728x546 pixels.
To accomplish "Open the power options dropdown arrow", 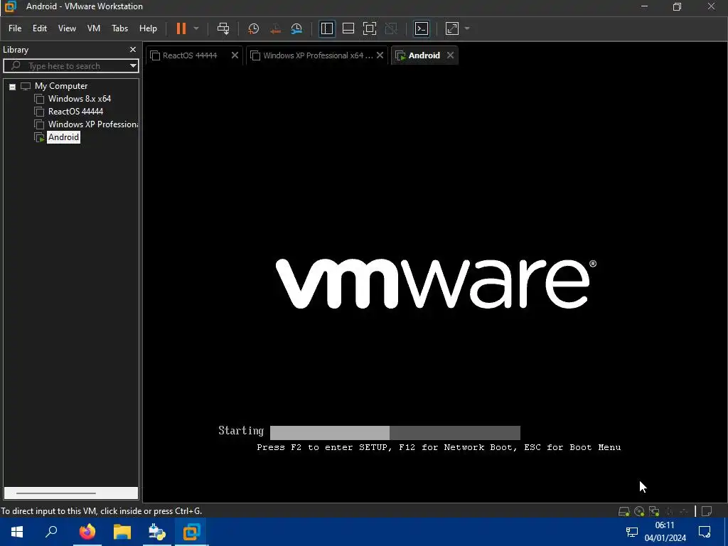I will coord(196,28).
